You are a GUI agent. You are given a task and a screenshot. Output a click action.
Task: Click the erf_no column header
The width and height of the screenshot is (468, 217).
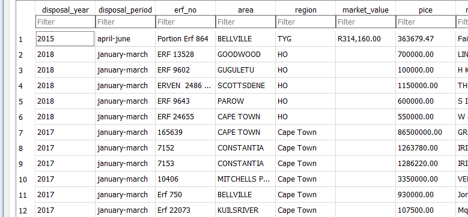186,10
